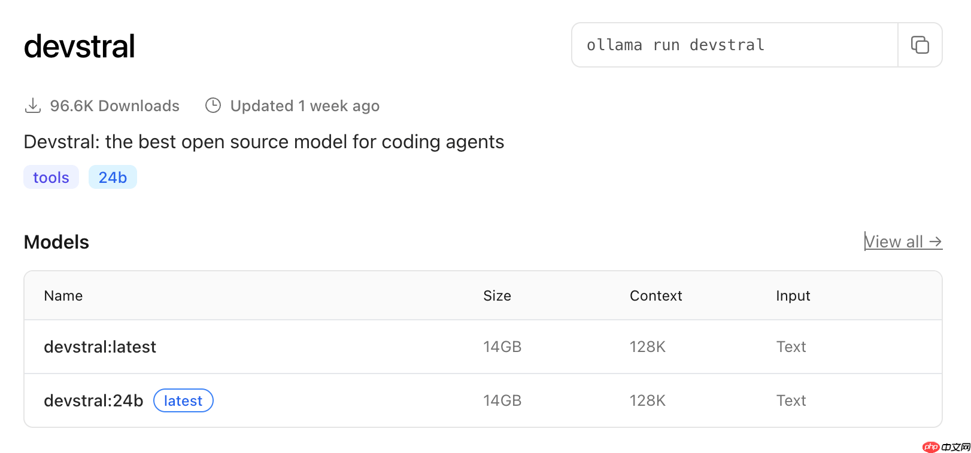Click the devstral page title
This screenshot has height=453, width=971.
(x=79, y=46)
